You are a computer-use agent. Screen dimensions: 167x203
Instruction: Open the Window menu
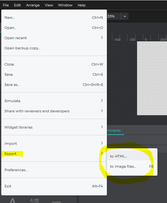coord(65,5)
